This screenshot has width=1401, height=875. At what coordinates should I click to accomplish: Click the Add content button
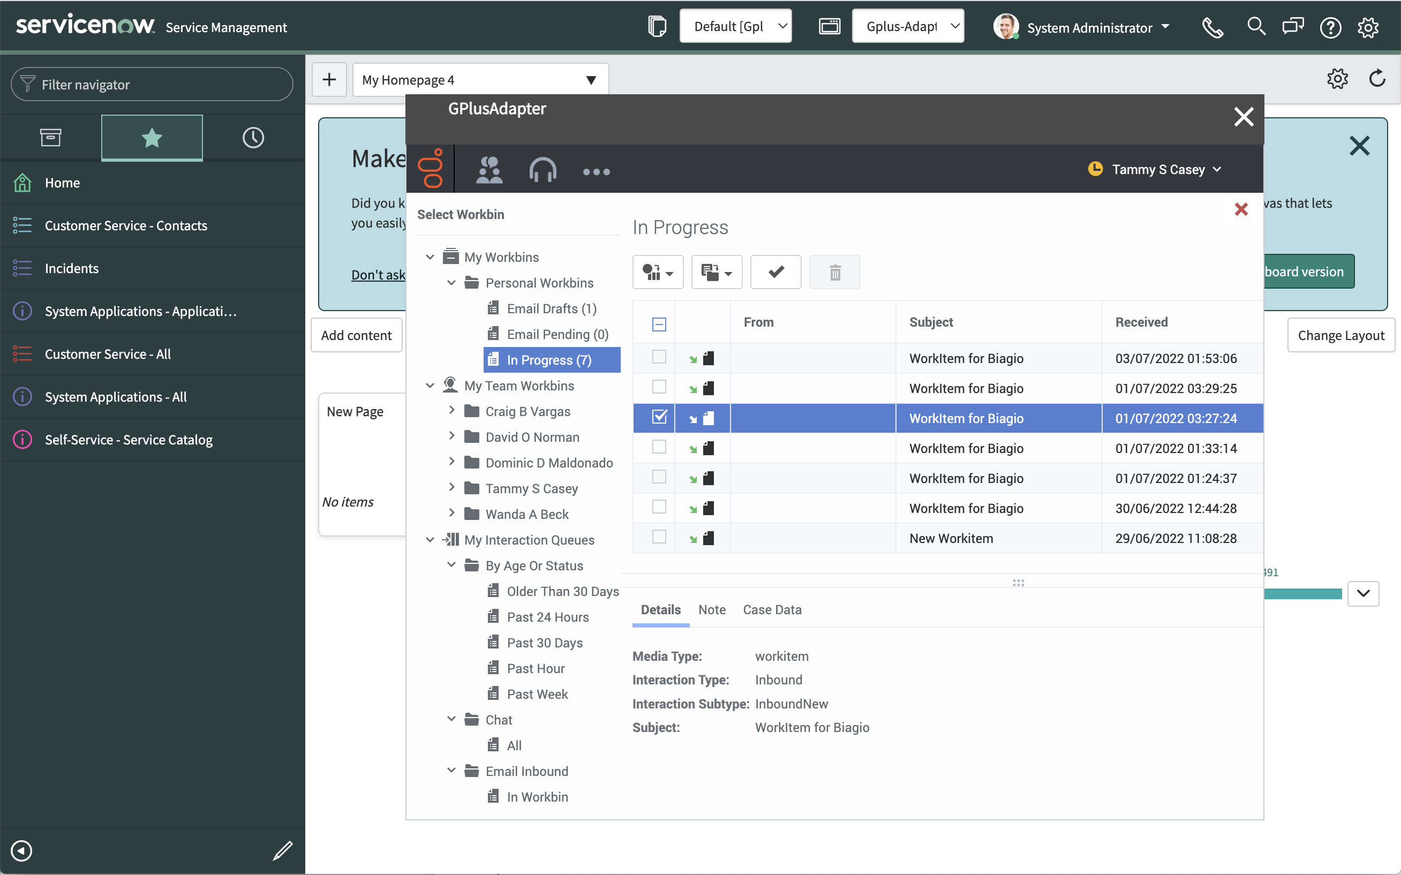tap(357, 335)
